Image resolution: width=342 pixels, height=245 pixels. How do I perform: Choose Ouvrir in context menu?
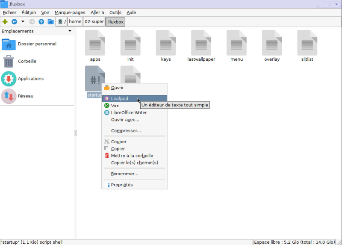[135, 88]
